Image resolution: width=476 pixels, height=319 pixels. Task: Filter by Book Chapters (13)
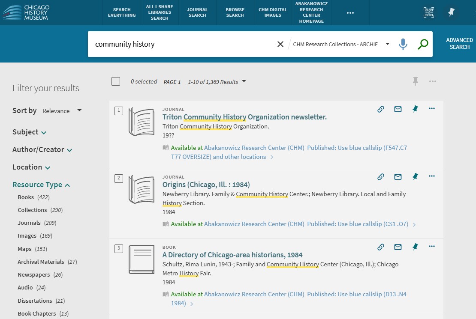pyautogui.click(x=43, y=314)
